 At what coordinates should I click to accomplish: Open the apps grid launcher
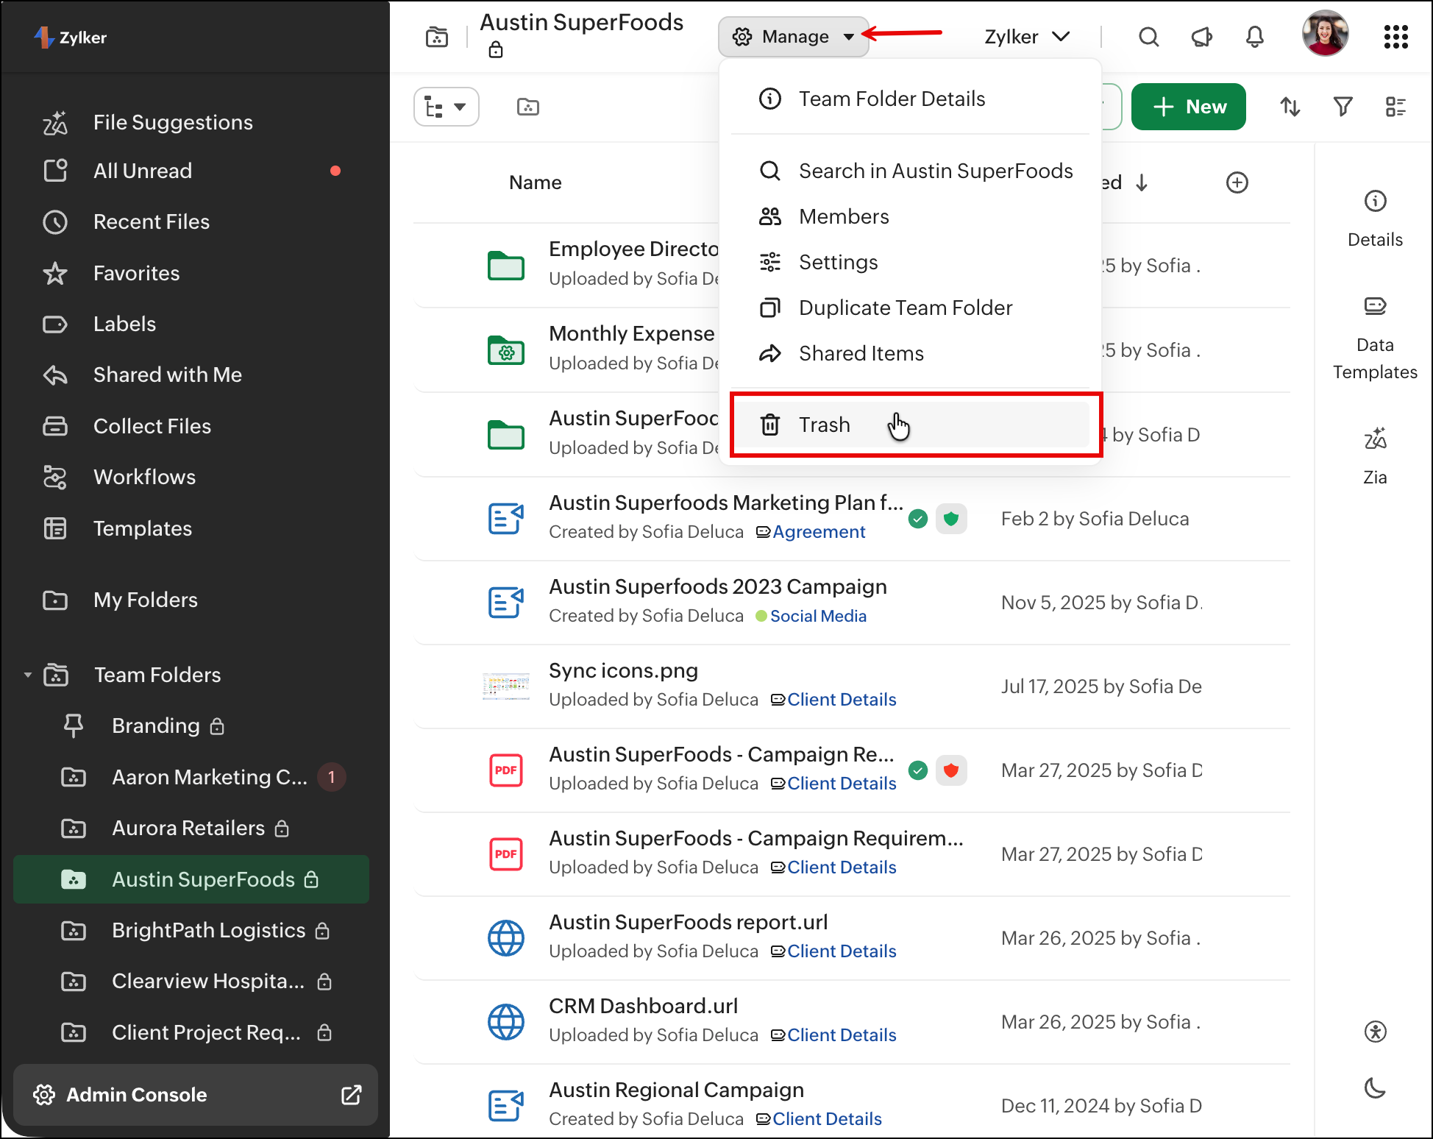[x=1395, y=37]
